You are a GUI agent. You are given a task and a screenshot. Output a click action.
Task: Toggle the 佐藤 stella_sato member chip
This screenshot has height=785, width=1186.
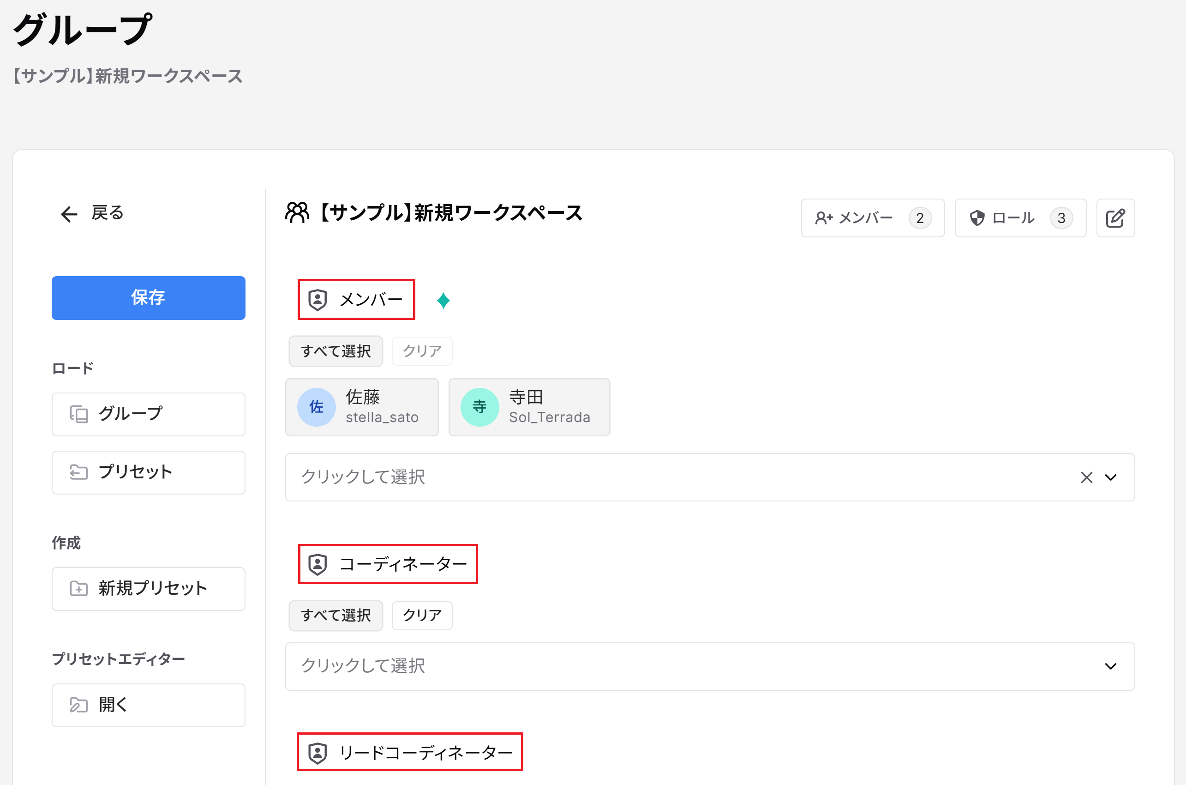[362, 407]
